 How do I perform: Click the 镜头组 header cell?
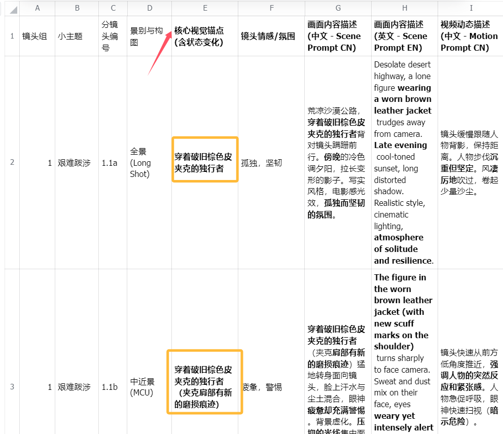tap(37, 36)
